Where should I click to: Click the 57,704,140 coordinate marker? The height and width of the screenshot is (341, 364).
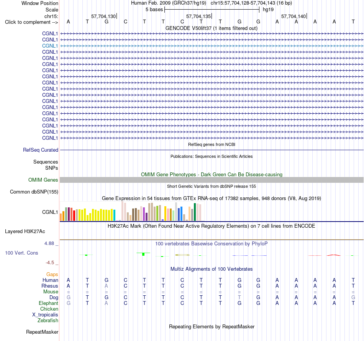(x=293, y=16)
